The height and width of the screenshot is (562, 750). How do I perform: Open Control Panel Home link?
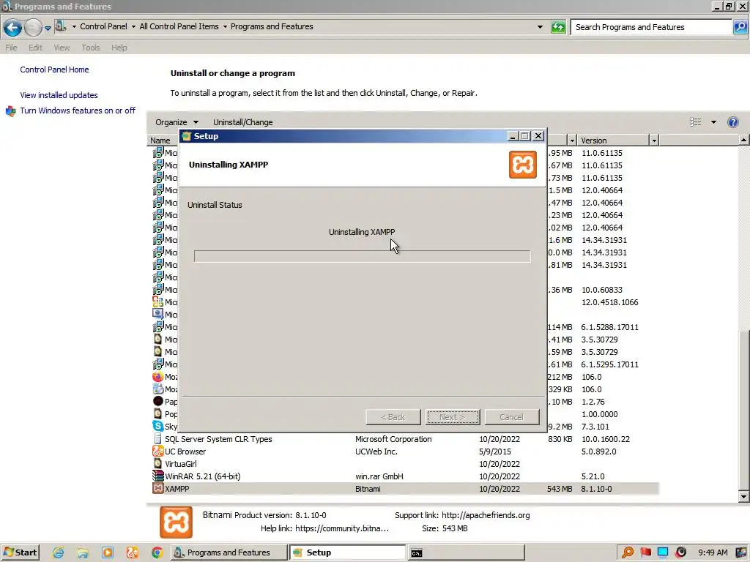pyautogui.click(x=54, y=70)
